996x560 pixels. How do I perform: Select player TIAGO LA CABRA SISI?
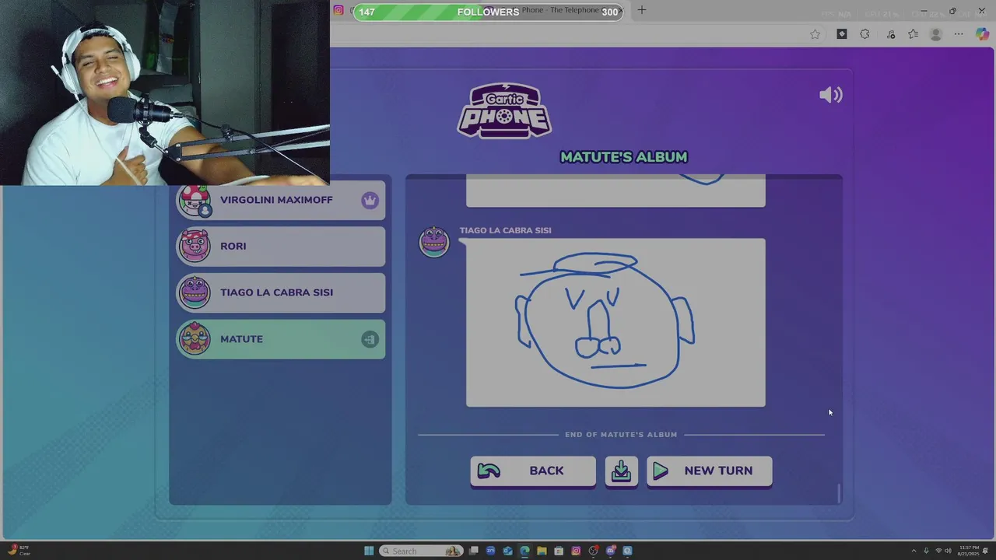tap(281, 293)
